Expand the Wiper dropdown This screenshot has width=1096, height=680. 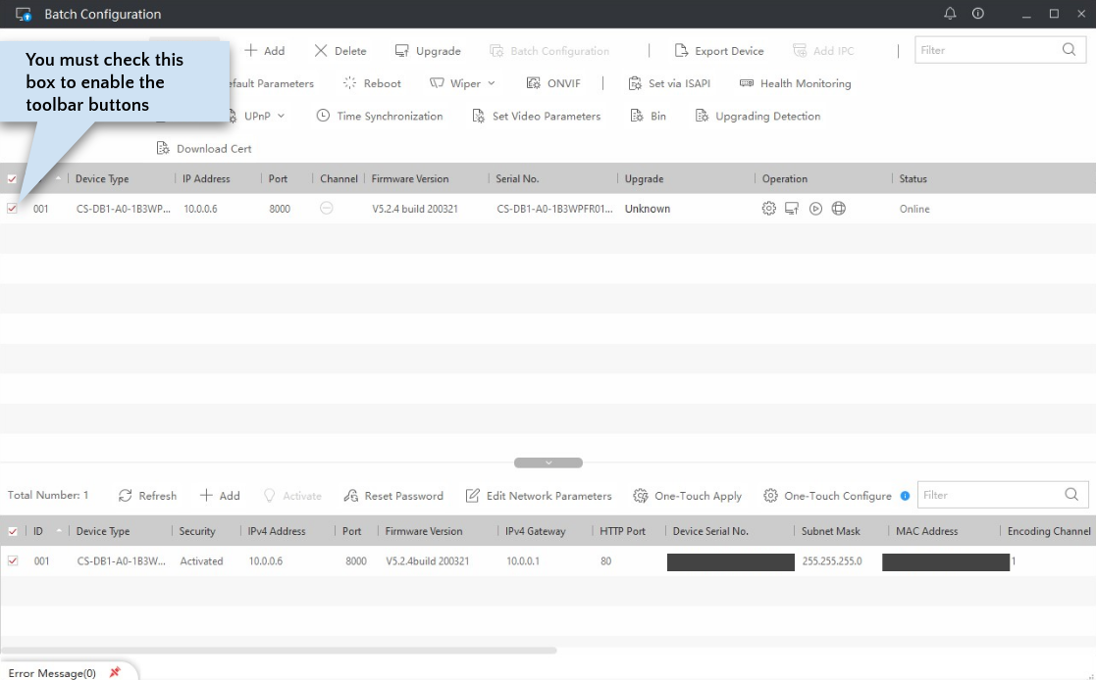[462, 83]
